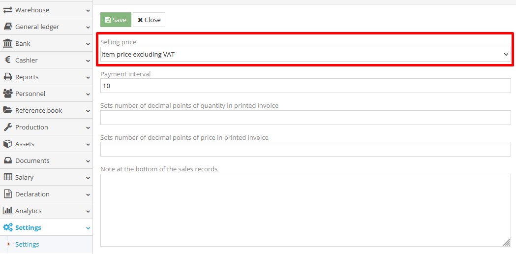
Task: Click the Payment interval input field
Action: click(305, 86)
